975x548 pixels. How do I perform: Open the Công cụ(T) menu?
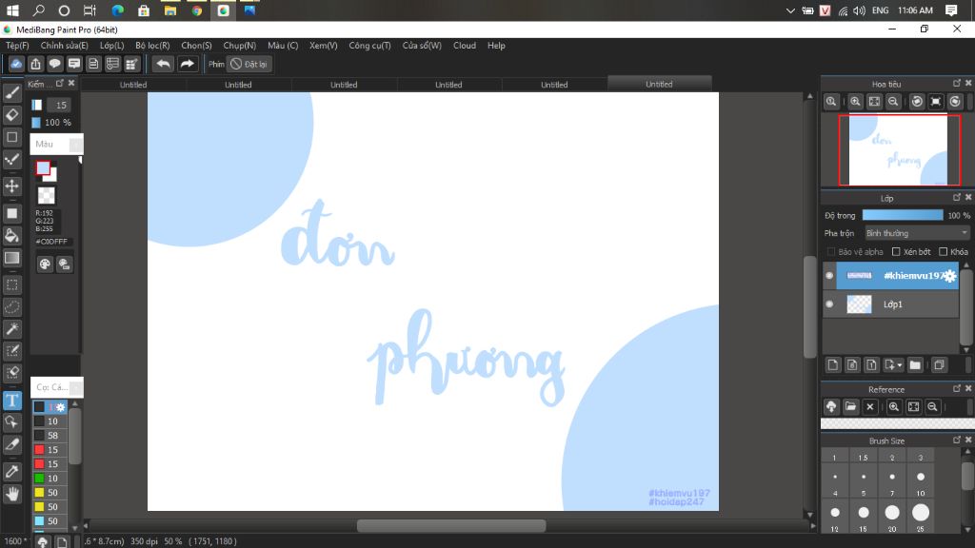click(x=369, y=46)
